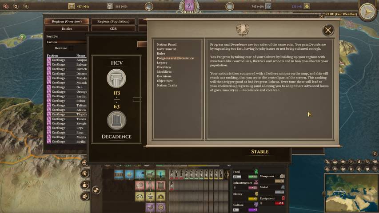The width and height of the screenshot is (379, 213).
Task: Click the Food resource icon
Action: coord(256,172)
